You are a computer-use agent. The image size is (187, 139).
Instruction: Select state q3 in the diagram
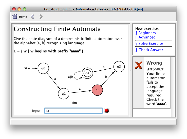tap(119, 67)
